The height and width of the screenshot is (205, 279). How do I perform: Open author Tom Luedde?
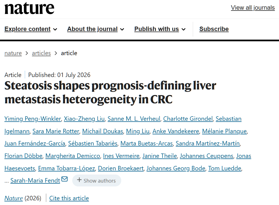pos(225,168)
